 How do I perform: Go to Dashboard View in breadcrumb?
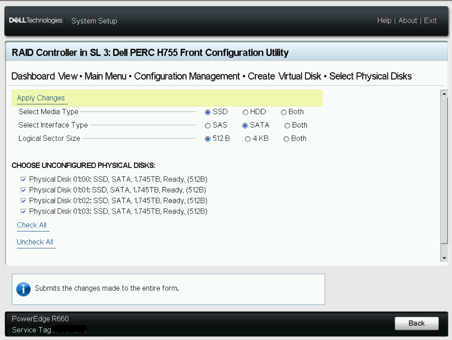click(44, 76)
